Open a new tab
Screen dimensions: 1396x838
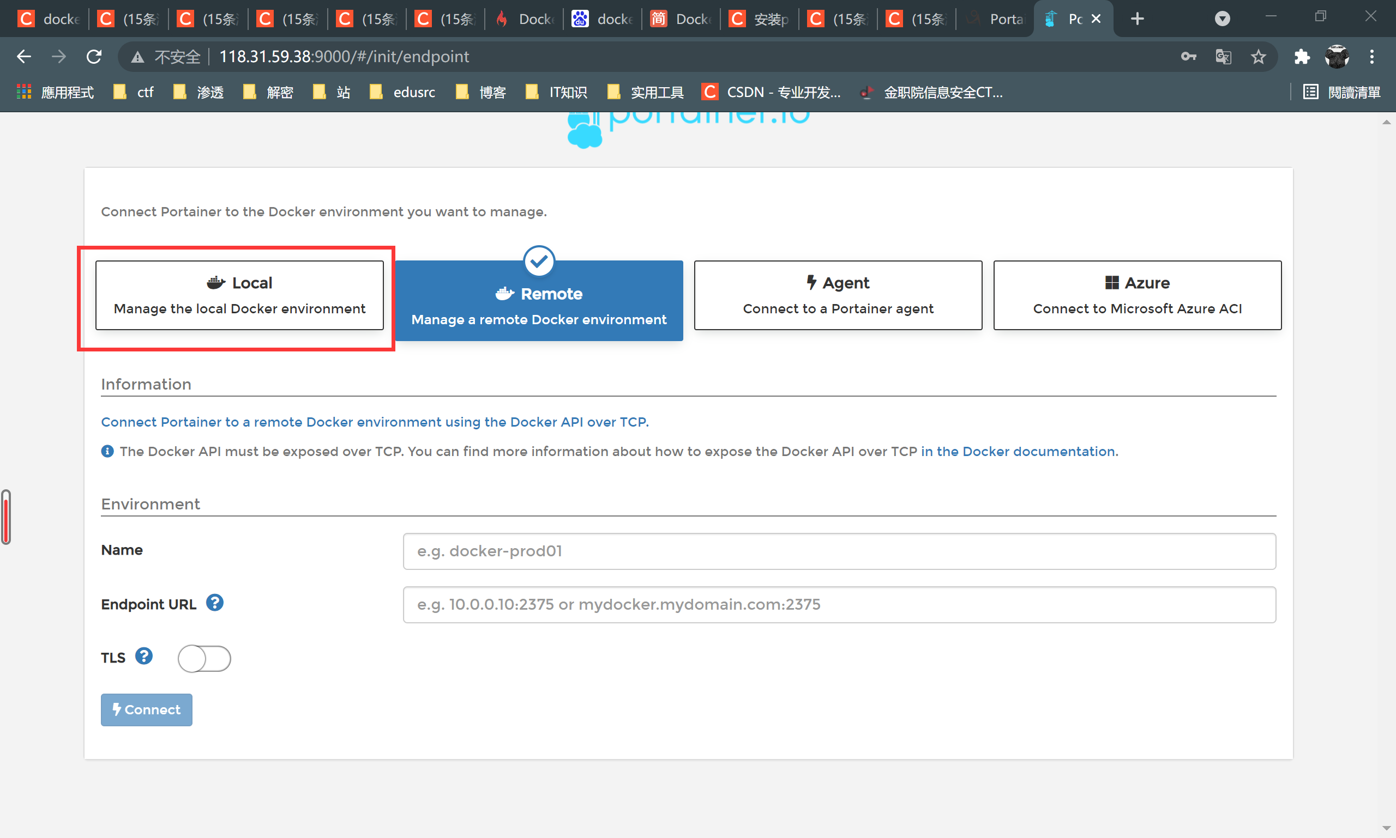1137,19
